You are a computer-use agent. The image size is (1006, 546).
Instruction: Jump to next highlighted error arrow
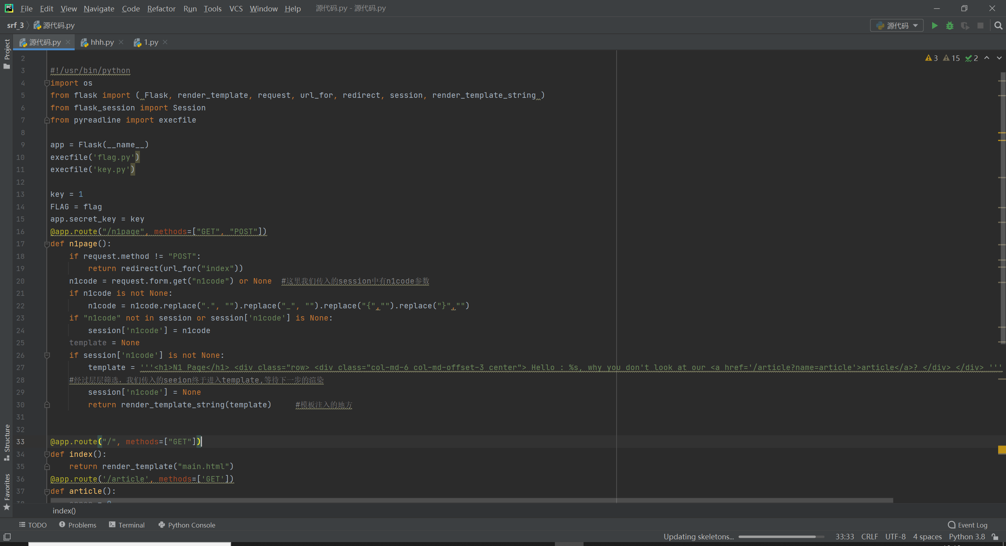999,58
